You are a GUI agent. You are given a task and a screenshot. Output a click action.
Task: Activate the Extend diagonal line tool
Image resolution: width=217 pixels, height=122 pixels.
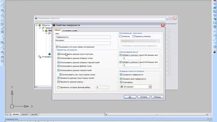[215, 39]
